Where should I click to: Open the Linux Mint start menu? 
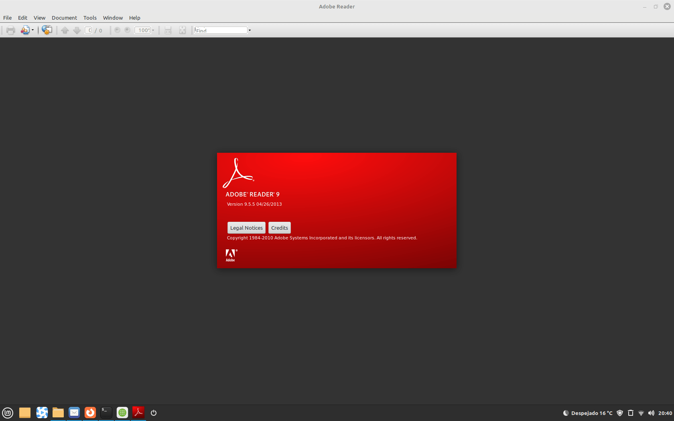(8, 413)
